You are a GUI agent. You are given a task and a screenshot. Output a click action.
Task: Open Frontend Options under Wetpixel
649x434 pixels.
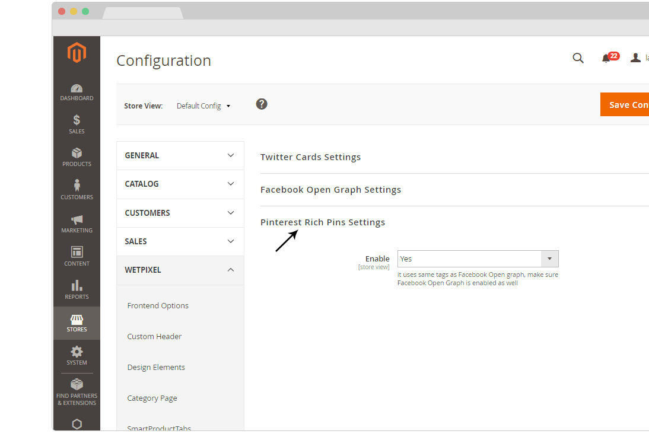(x=158, y=306)
